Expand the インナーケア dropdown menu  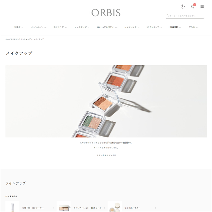[132, 27]
